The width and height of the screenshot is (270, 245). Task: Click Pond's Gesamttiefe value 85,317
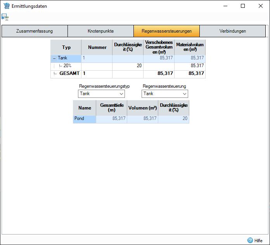tap(112, 120)
